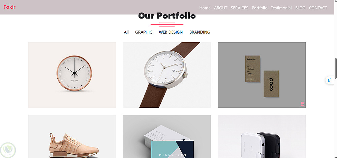Select Portfolio in the navigation bar
Image resolution: width=337 pixels, height=158 pixels.
(259, 8)
